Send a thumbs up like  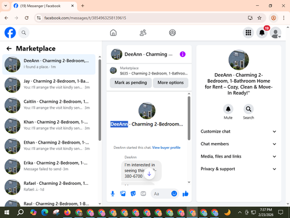[186, 194]
